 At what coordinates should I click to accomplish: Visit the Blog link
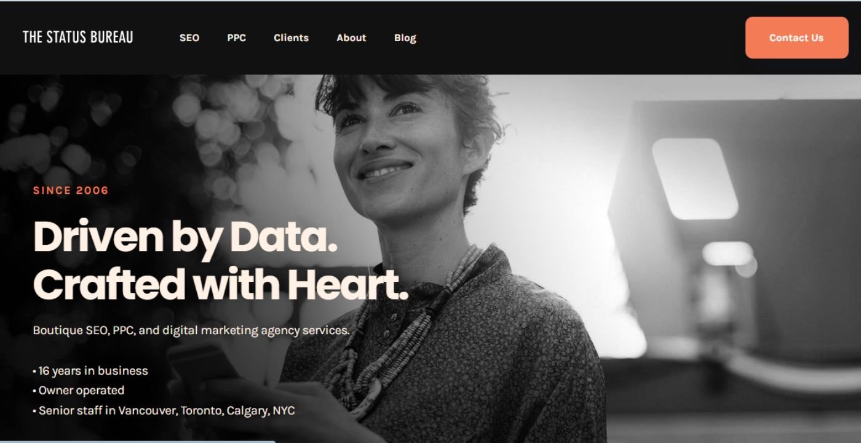pos(405,38)
